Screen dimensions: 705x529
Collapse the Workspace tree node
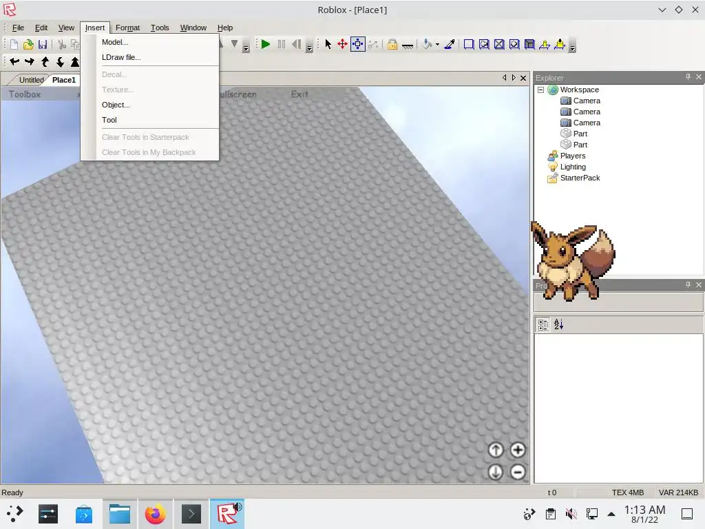click(541, 90)
